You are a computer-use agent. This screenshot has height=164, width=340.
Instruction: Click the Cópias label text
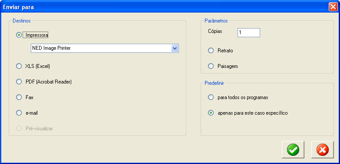point(215,31)
